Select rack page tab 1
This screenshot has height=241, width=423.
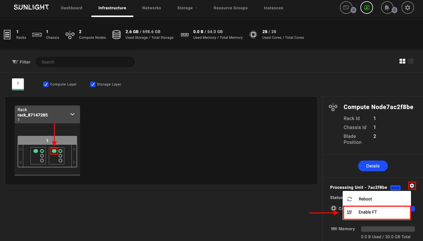point(18,84)
